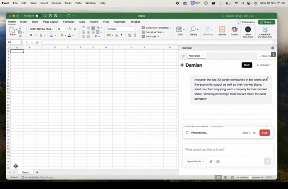Expand Cell Styles menu
The width and height of the screenshot is (288, 189).
click(150, 37)
